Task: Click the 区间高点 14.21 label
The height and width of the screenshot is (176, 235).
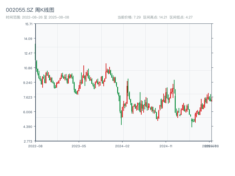Action: click(x=155, y=17)
